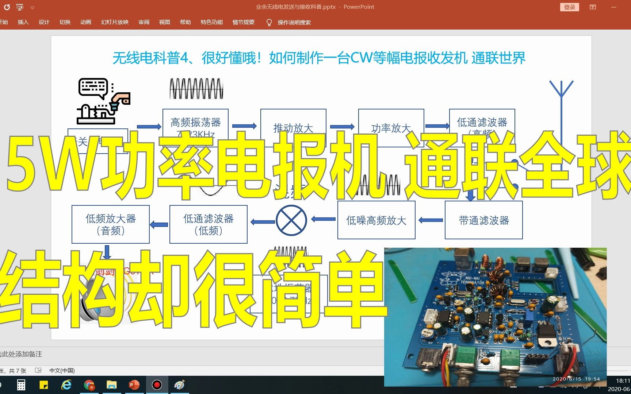Start slideshow from beginning via quick access icon
Screen dimensions: 631x394
pos(20,7)
